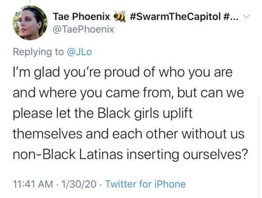Open Tae Phoenix's profile picture
Screen dimensions: 262x198
coord(30,23)
